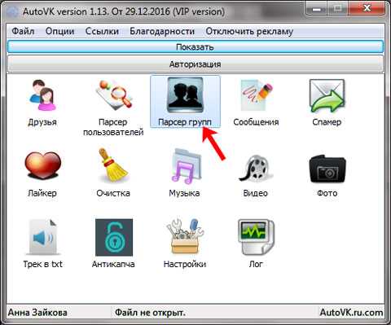Open the Ссылки menu

102,31
